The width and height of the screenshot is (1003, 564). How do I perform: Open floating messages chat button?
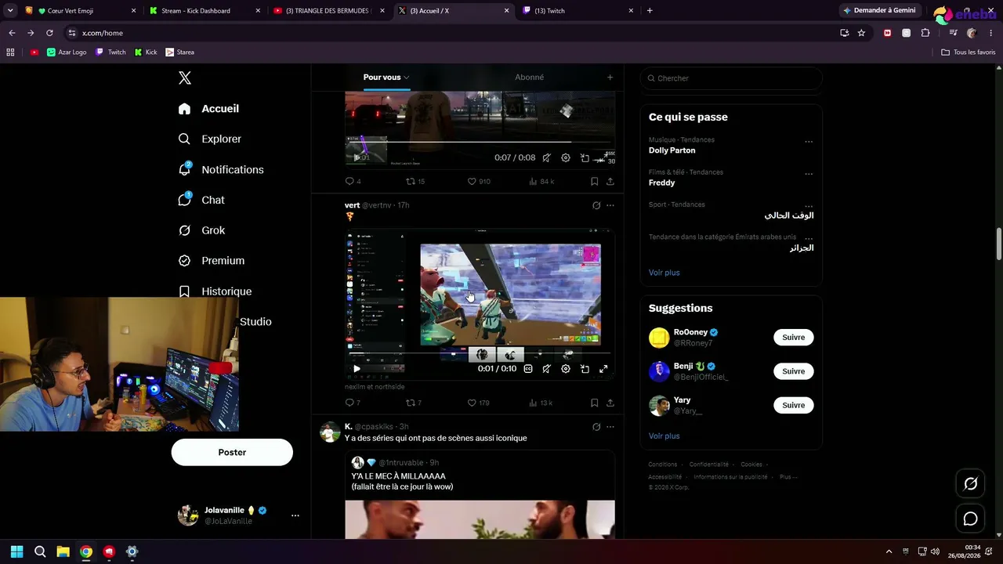tap(970, 519)
